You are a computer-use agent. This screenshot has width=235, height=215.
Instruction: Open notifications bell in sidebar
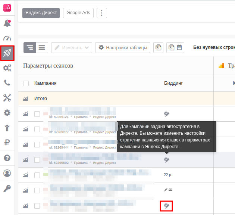7,24
